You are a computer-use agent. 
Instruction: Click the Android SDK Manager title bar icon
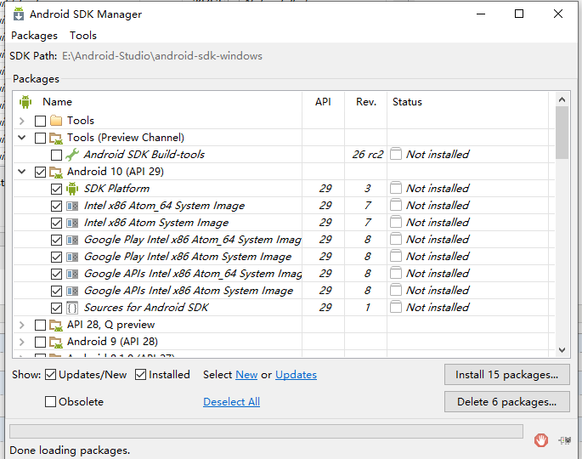click(18, 14)
